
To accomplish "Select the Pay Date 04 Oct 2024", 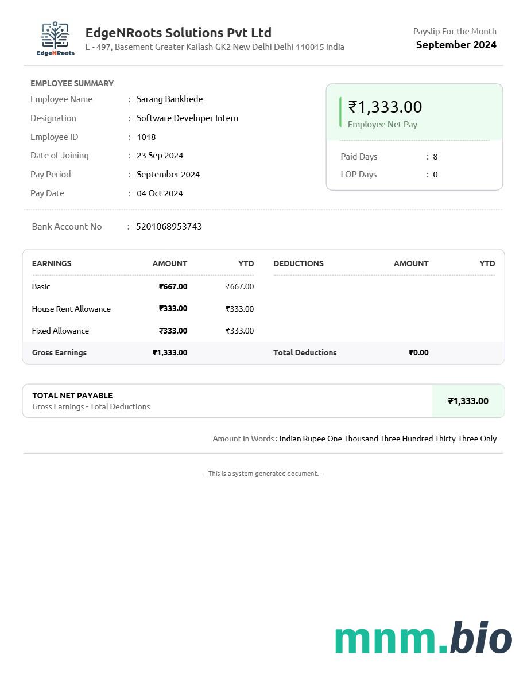I will tap(160, 193).
